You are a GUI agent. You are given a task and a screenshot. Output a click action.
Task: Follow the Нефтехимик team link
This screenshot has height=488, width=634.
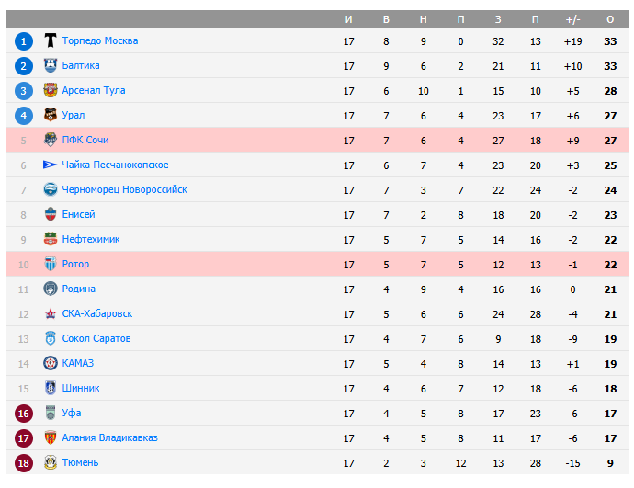(x=90, y=239)
